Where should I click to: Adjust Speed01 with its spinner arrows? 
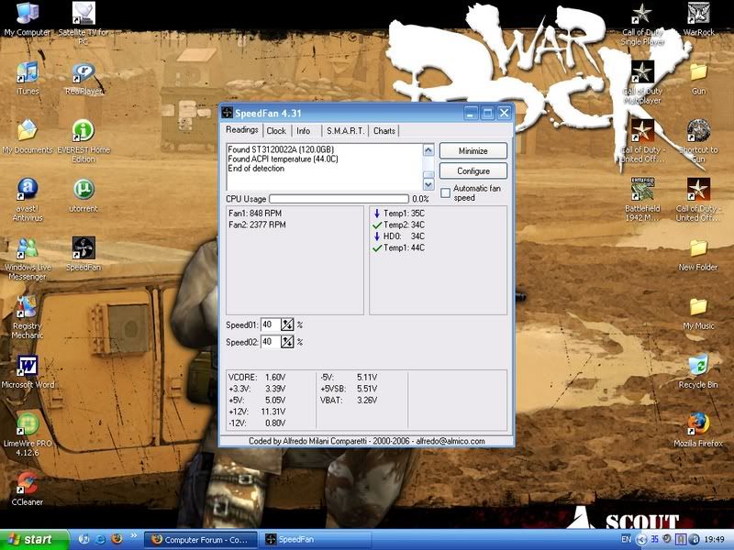point(287,324)
